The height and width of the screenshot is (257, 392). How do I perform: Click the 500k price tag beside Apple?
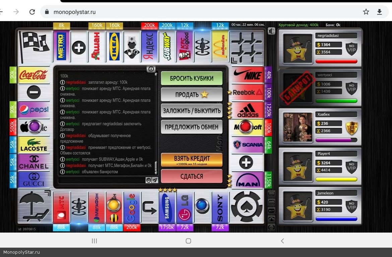click(x=12, y=127)
